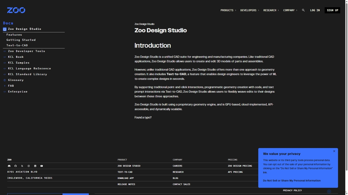Click the code icon beside KCL Book
Screen dimensions: 348x195
[x=5, y=57]
